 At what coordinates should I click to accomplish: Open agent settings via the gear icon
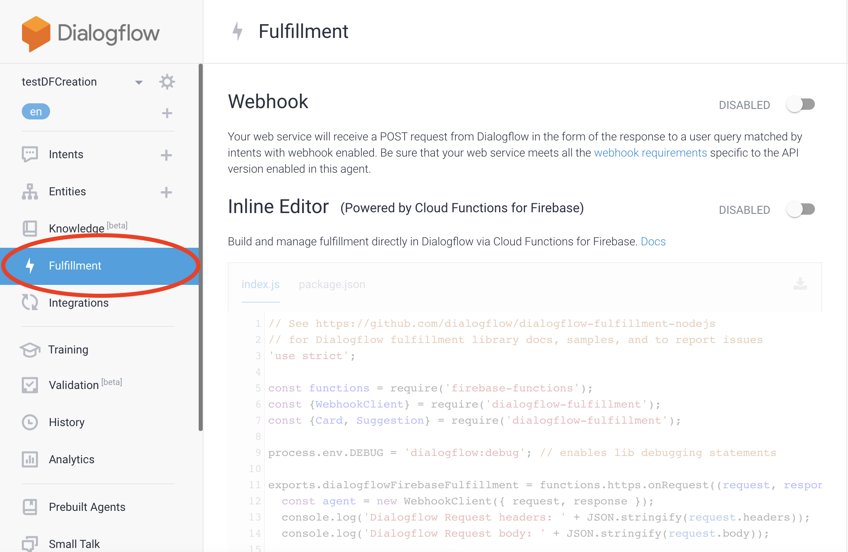pos(167,82)
